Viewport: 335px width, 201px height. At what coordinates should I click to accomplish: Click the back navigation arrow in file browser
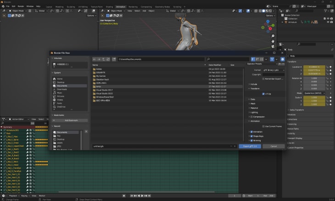pyautogui.click(x=95, y=59)
